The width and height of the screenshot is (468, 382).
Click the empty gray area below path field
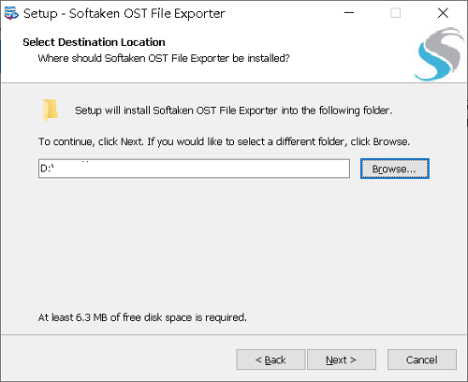(234, 243)
